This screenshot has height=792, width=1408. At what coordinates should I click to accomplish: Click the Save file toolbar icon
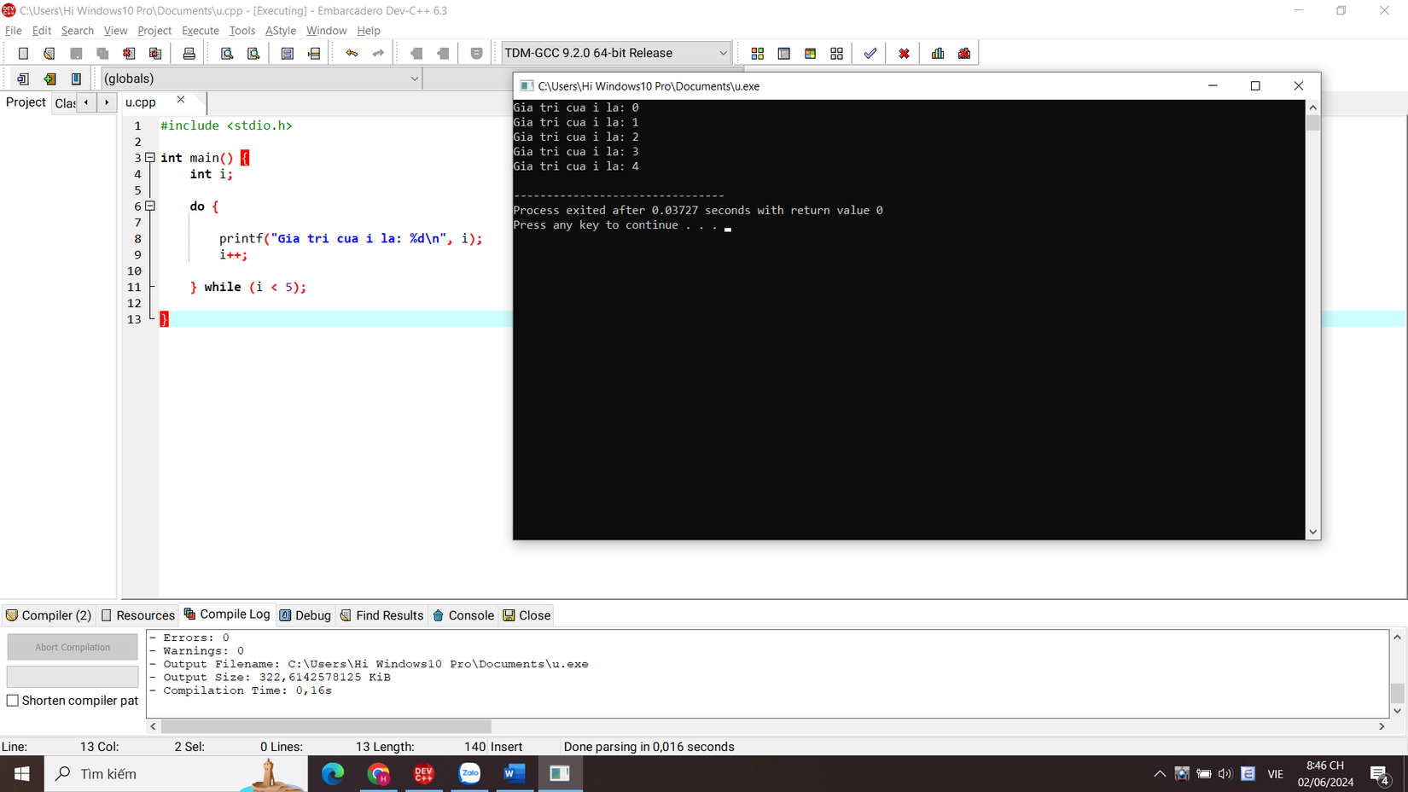tap(76, 53)
